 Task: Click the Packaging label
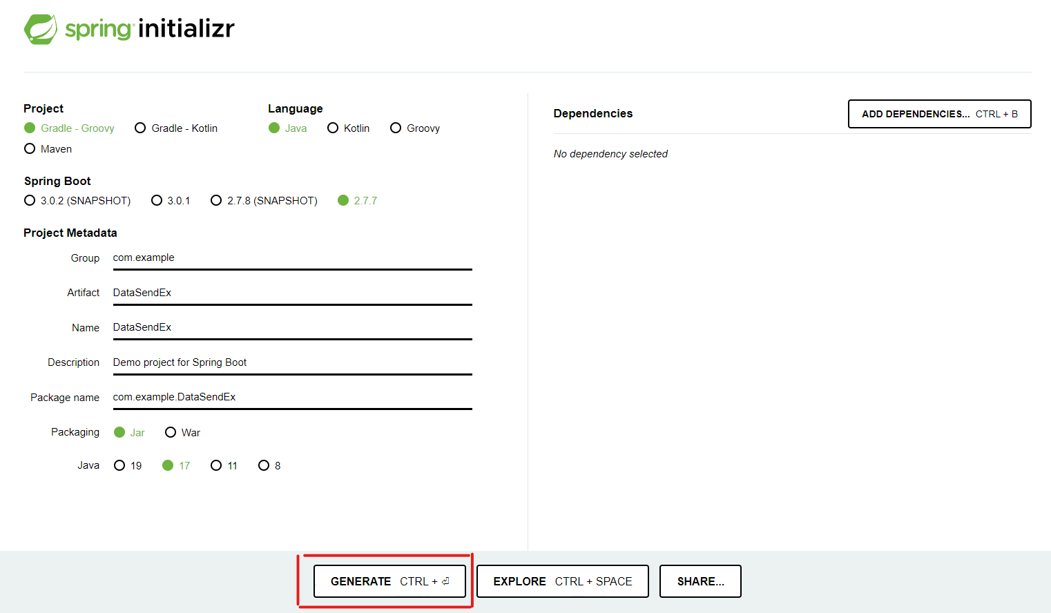pyautogui.click(x=75, y=432)
